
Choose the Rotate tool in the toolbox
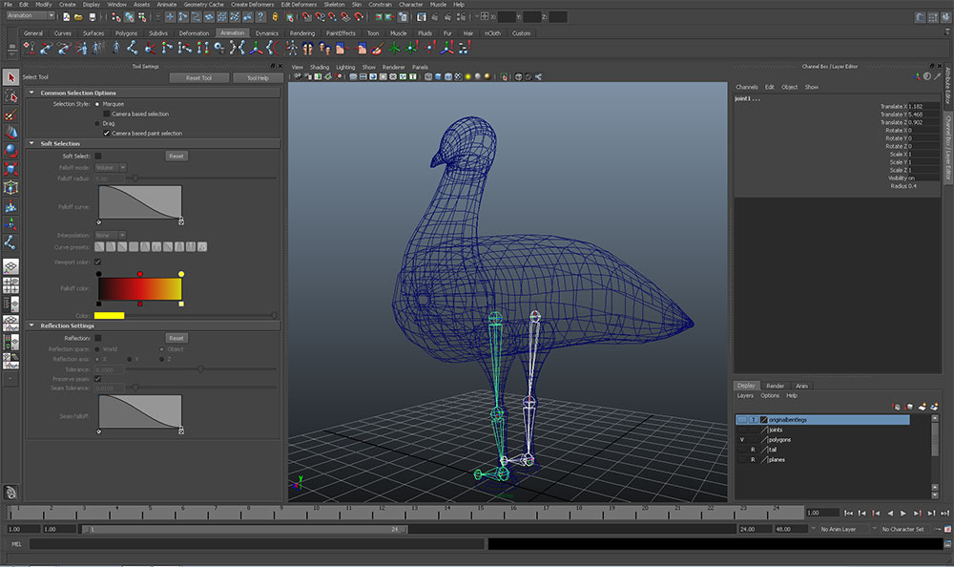pos(11,150)
